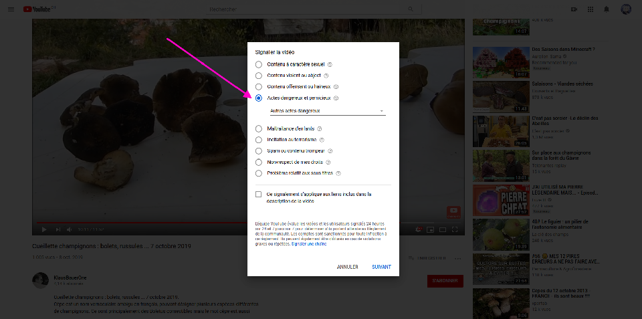Open the more actions ellipsis under video
The image size is (642, 319).
tap(457, 258)
